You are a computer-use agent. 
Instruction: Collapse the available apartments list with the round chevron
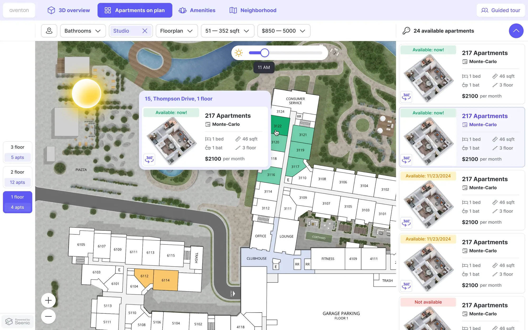[x=516, y=31]
